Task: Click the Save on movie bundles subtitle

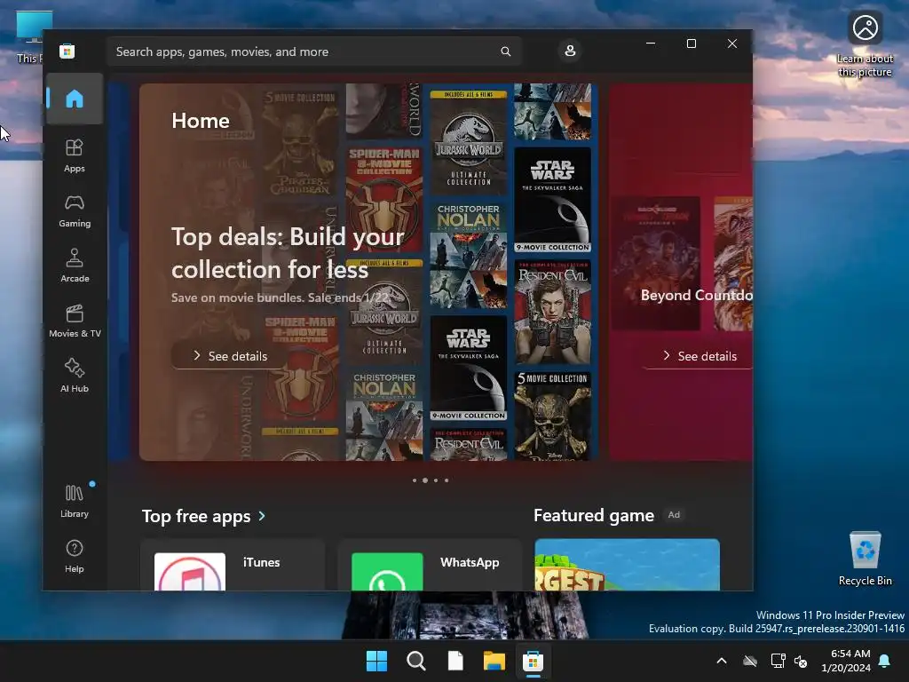Action: (x=280, y=297)
